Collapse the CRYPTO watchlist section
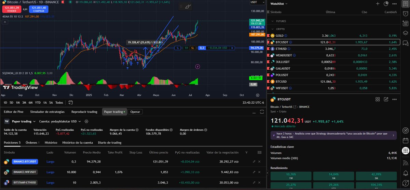Image resolution: width=410 pixels, height=190 pixels. [273, 29]
